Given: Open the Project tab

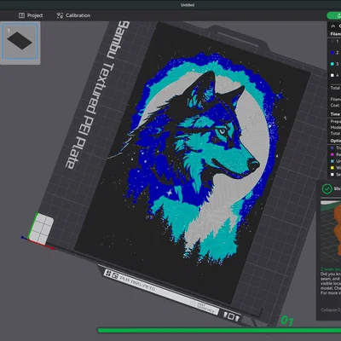Looking at the screenshot, I should [x=31, y=15].
